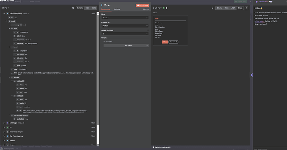Collapse the entities array
The width and height of the screenshot is (287, 150).
pyautogui.click(x=9, y=77)
